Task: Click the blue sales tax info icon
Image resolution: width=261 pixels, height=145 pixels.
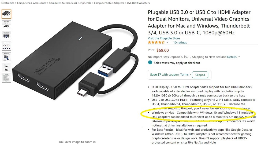Action: 150,63
